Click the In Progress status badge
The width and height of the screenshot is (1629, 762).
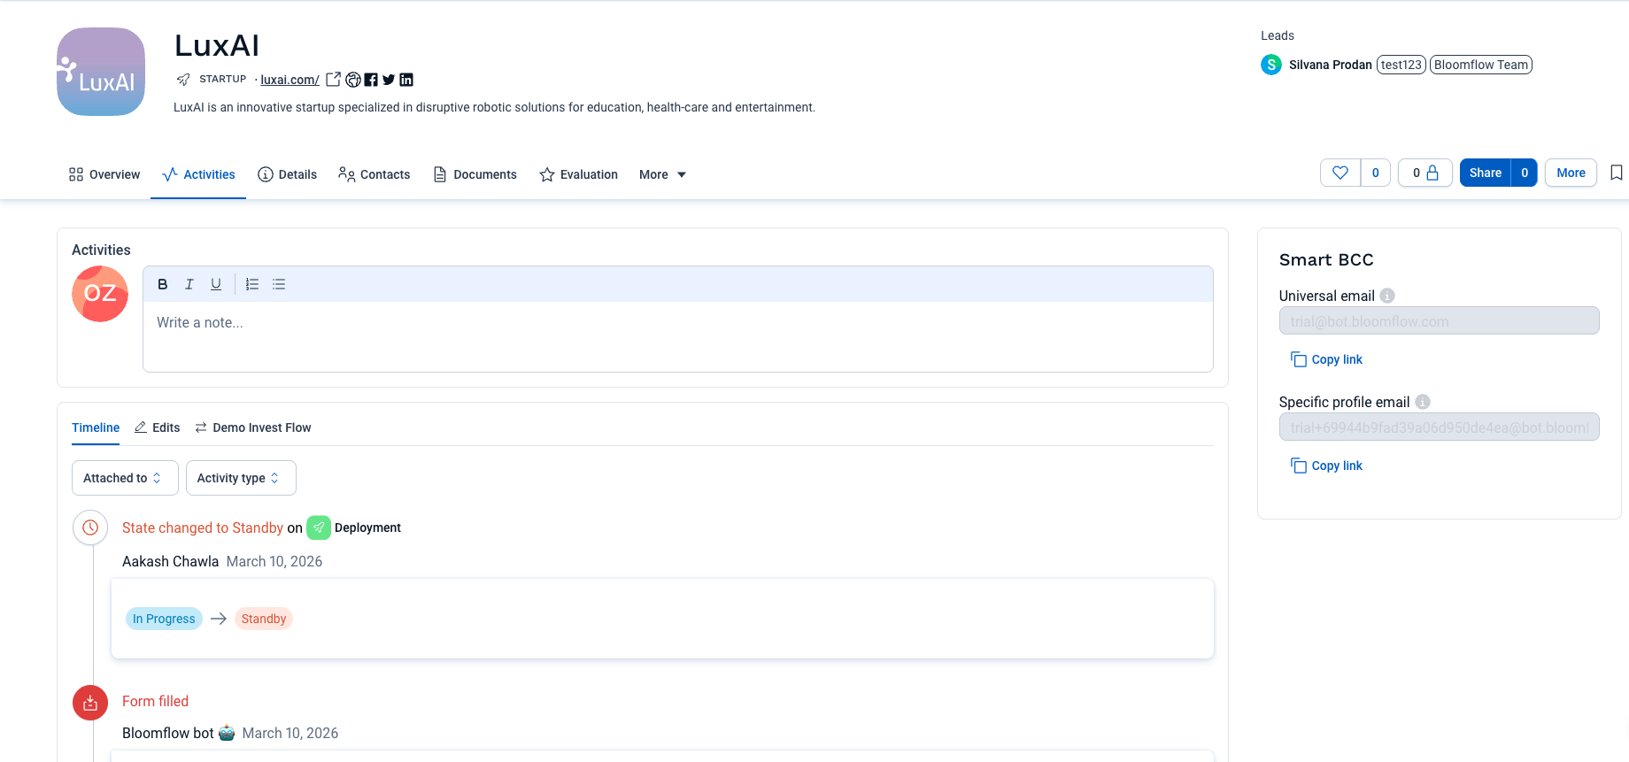click(164, 619)
